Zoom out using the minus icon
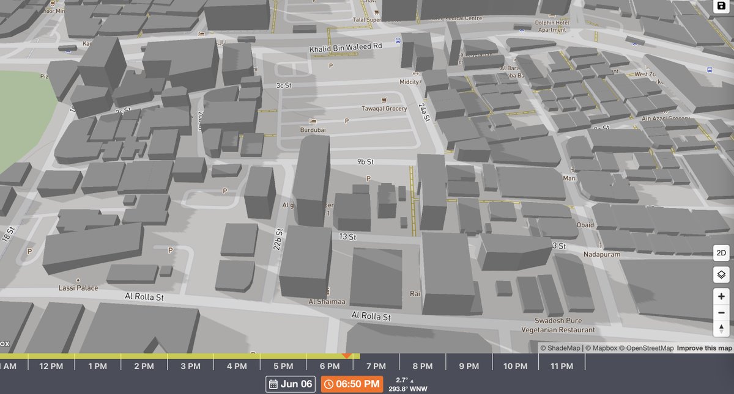Screen dimensions: 734x394 pyautogui.click(x=721, y=313)
